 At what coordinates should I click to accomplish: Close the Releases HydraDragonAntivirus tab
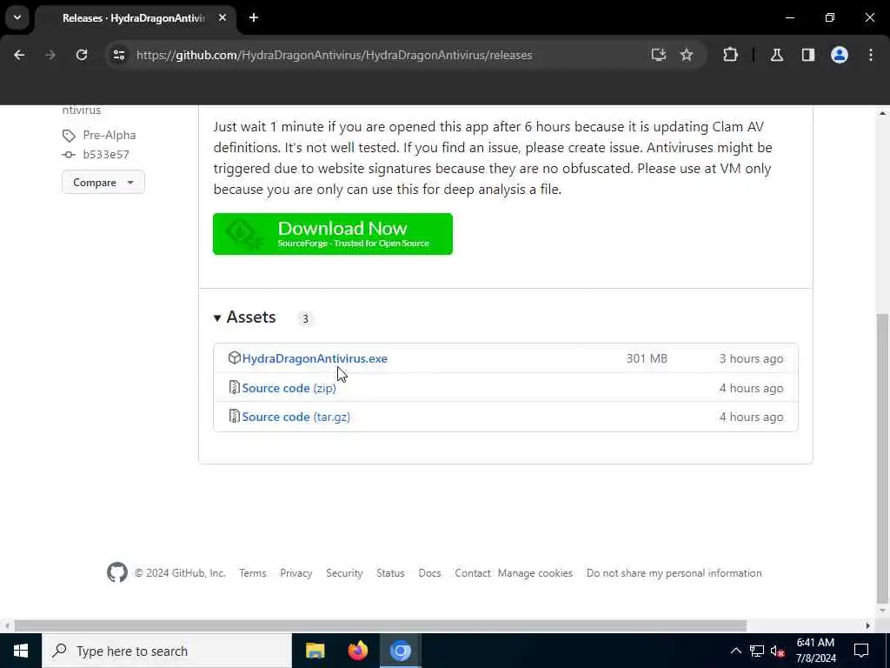coord(222,17)
